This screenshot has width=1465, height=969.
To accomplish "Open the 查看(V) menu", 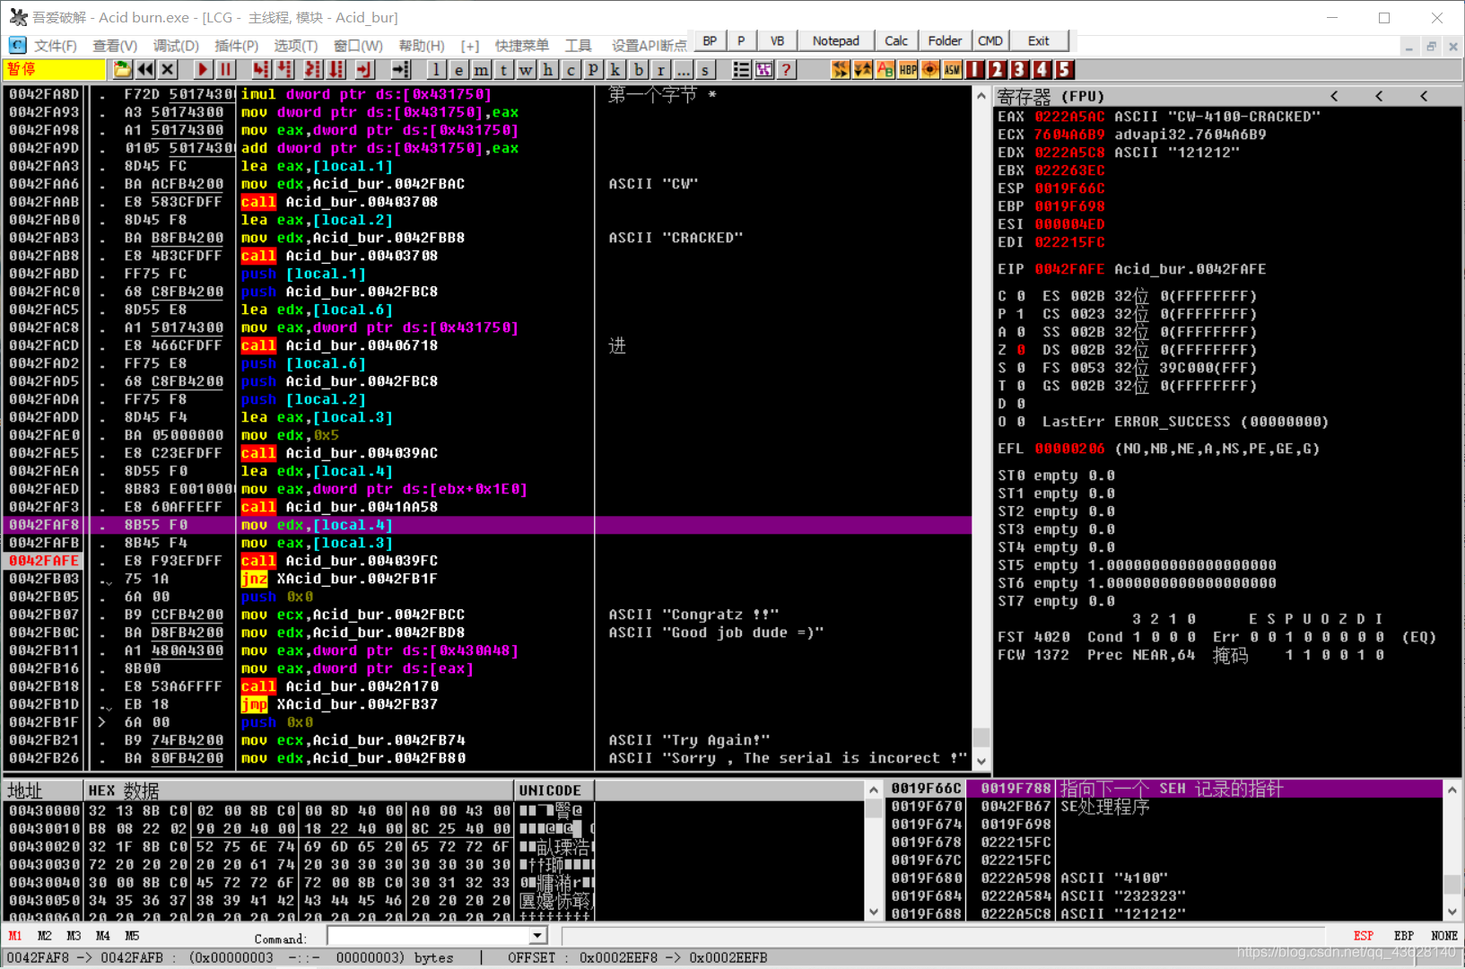I will click(x=115, y=45).
